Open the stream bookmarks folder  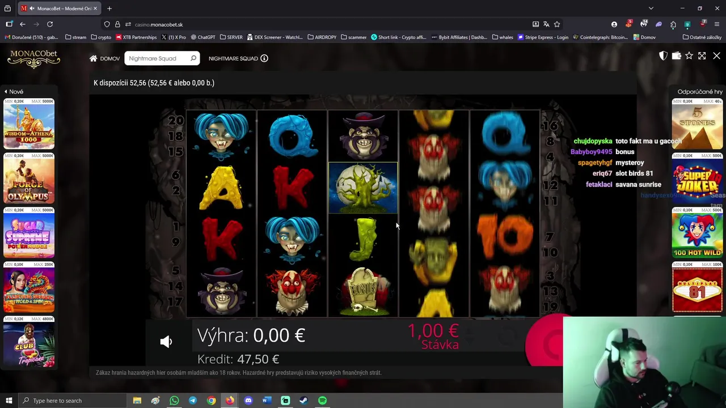[x=76, y=37]
